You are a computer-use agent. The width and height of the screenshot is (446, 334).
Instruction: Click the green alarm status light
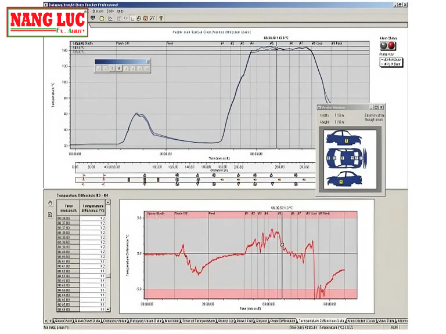(383, 46)
